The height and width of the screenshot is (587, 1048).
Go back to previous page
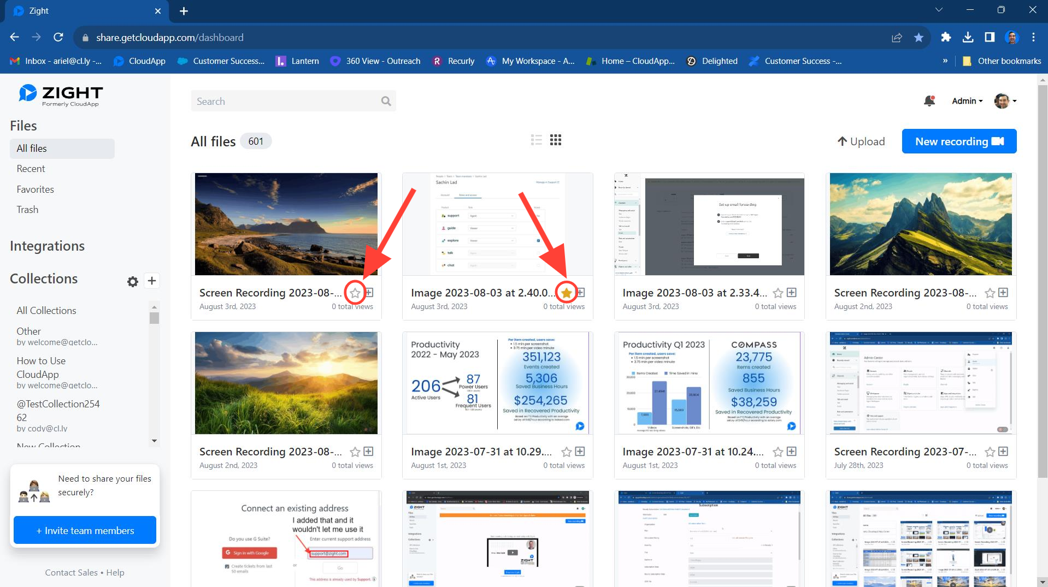pos(15,37)
